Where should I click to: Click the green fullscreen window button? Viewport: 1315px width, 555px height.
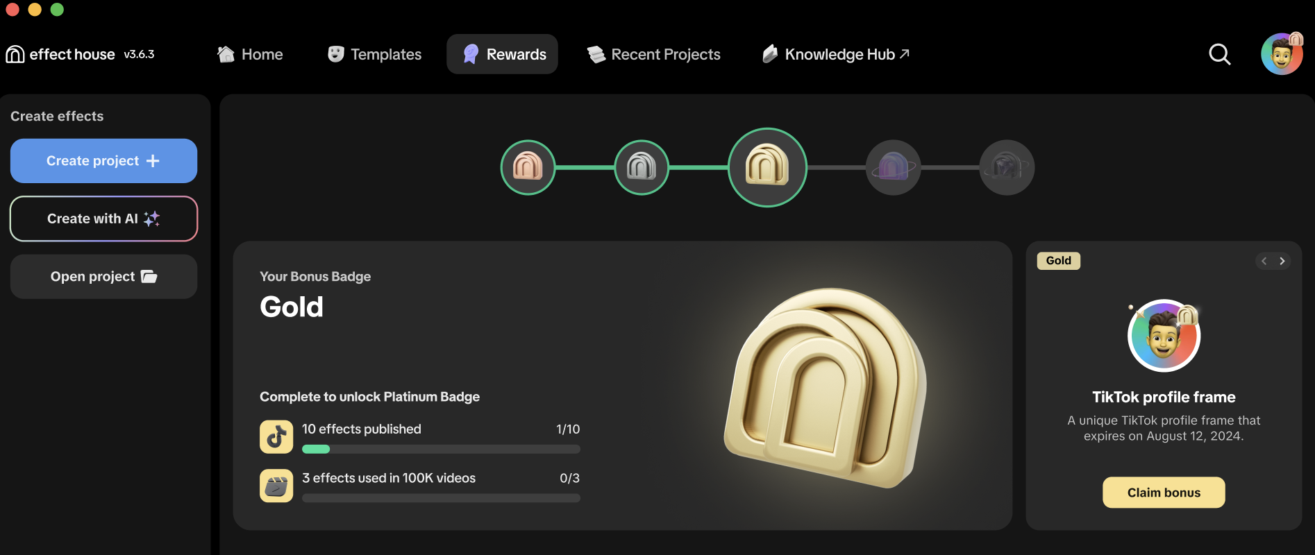pos(57,9)
